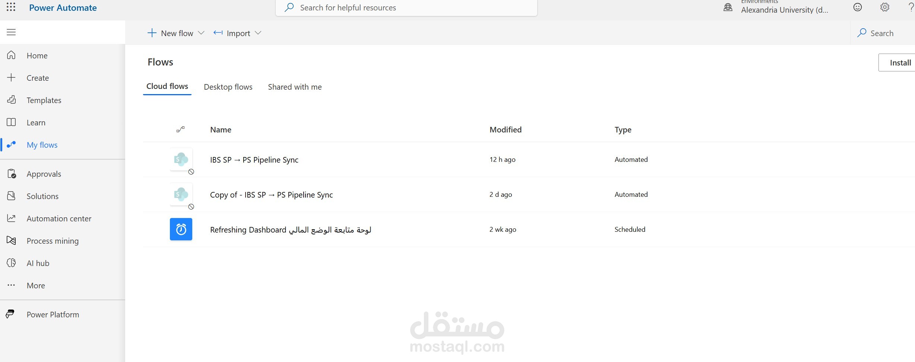Click the Import button label
The image size is (915, 362).
238,33
